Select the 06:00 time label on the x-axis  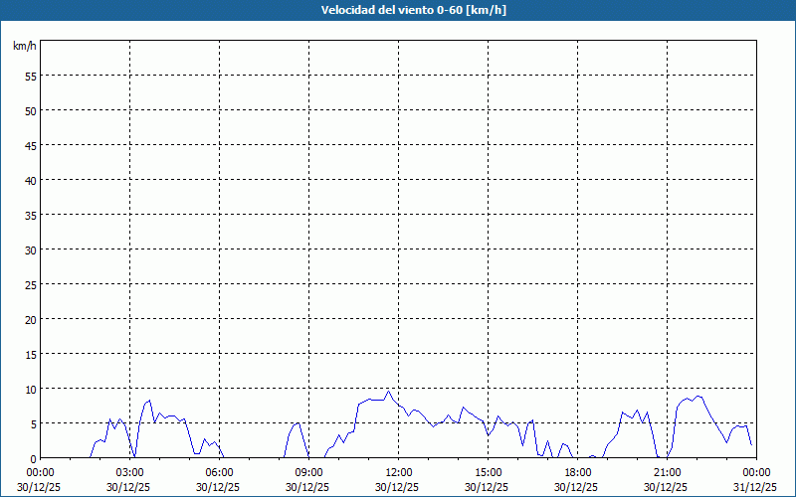pos(219,471)
